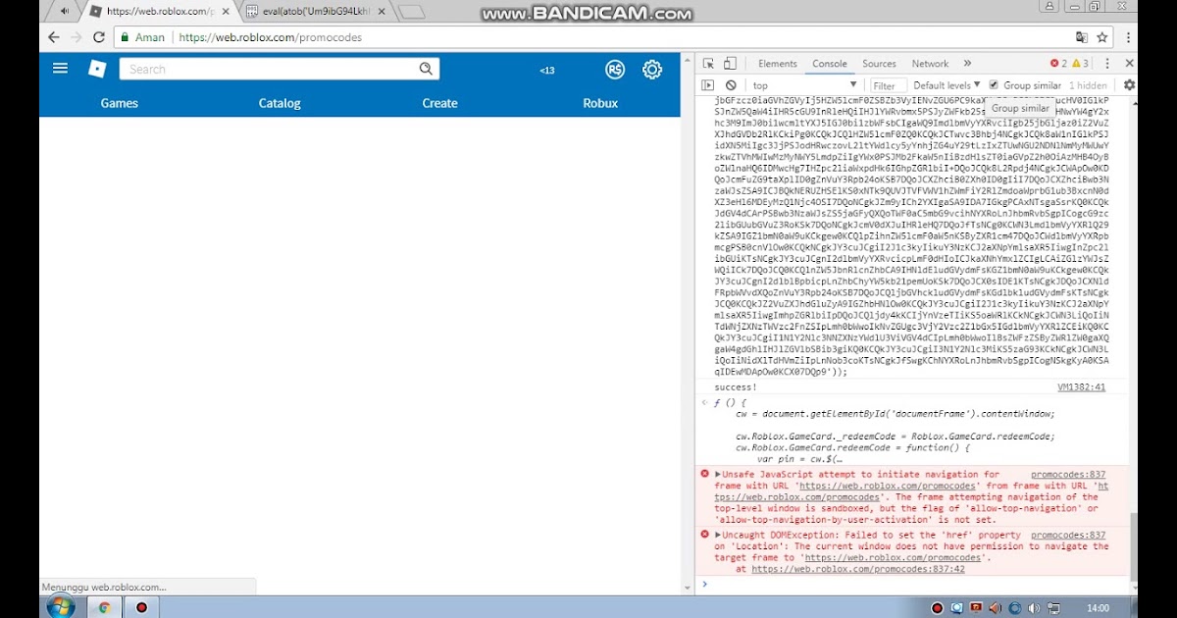1177x618 pixels.
Task: Open the VM1382:41 source link
Action: 1081,387
